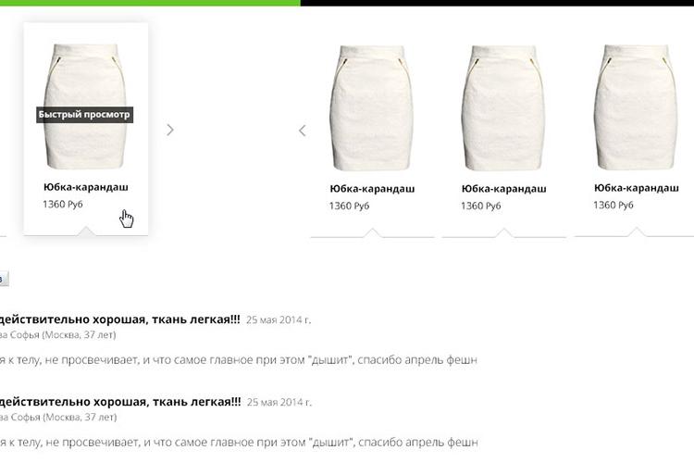Select the middle skirt image in the right carousel
Viewport: 694px width, 463px height.
(503, 107)
